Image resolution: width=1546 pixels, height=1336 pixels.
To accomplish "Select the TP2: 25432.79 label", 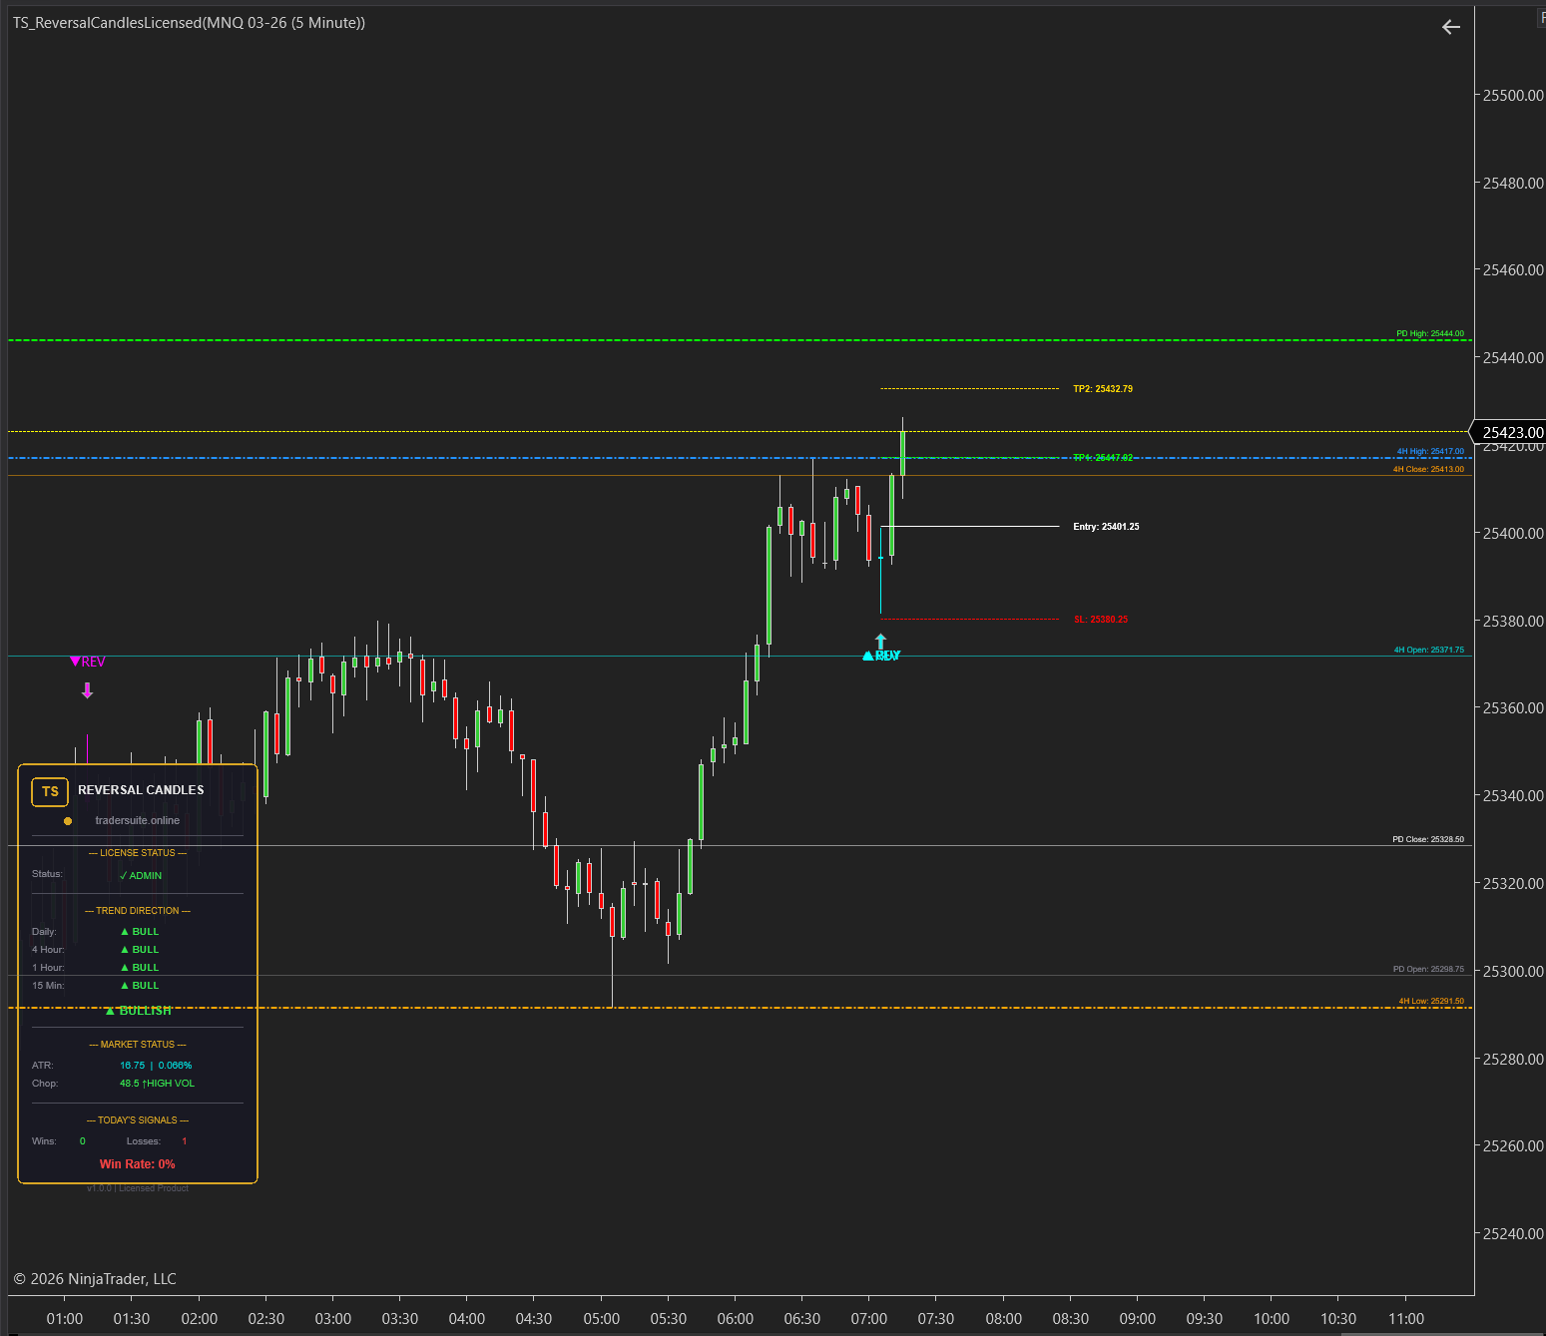I will pos(1103,389).
